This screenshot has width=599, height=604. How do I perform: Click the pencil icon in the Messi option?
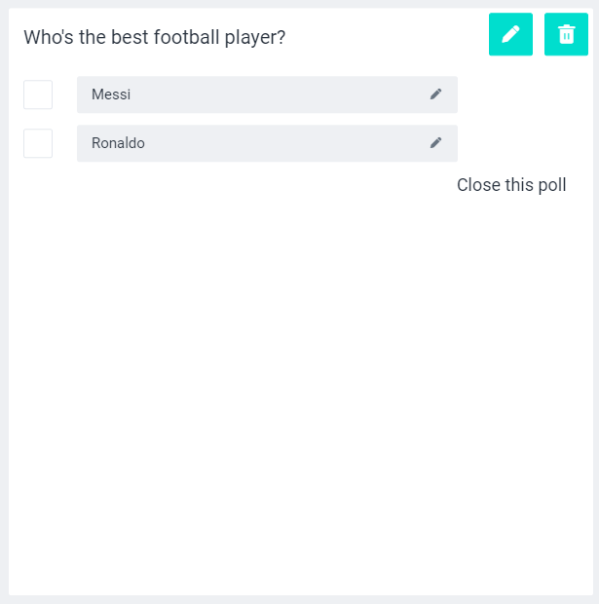pyautogui.click(x=435, y=94)
